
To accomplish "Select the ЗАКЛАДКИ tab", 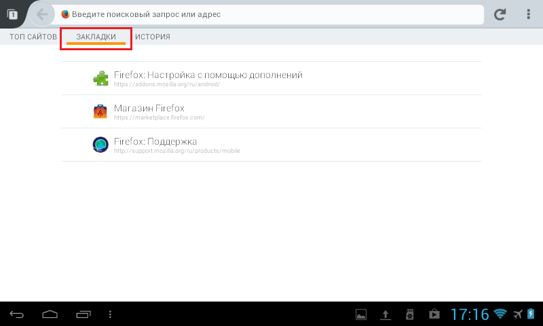I will click(x=96, y=37).
